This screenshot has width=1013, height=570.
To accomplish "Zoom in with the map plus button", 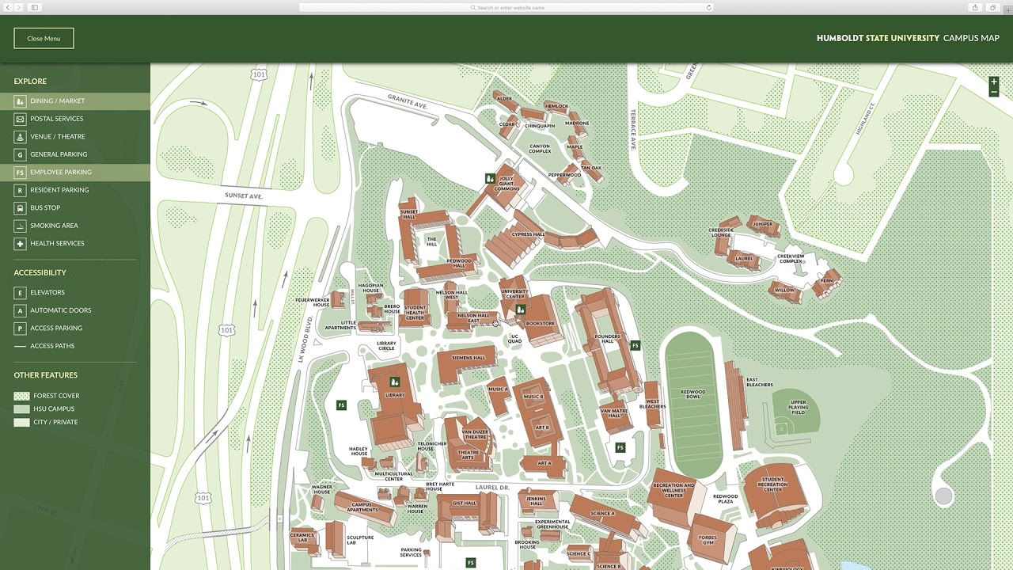I will coord(994,82).
